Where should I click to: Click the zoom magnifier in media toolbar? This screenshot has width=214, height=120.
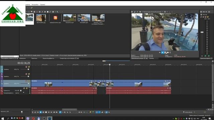tap(58, 12)
